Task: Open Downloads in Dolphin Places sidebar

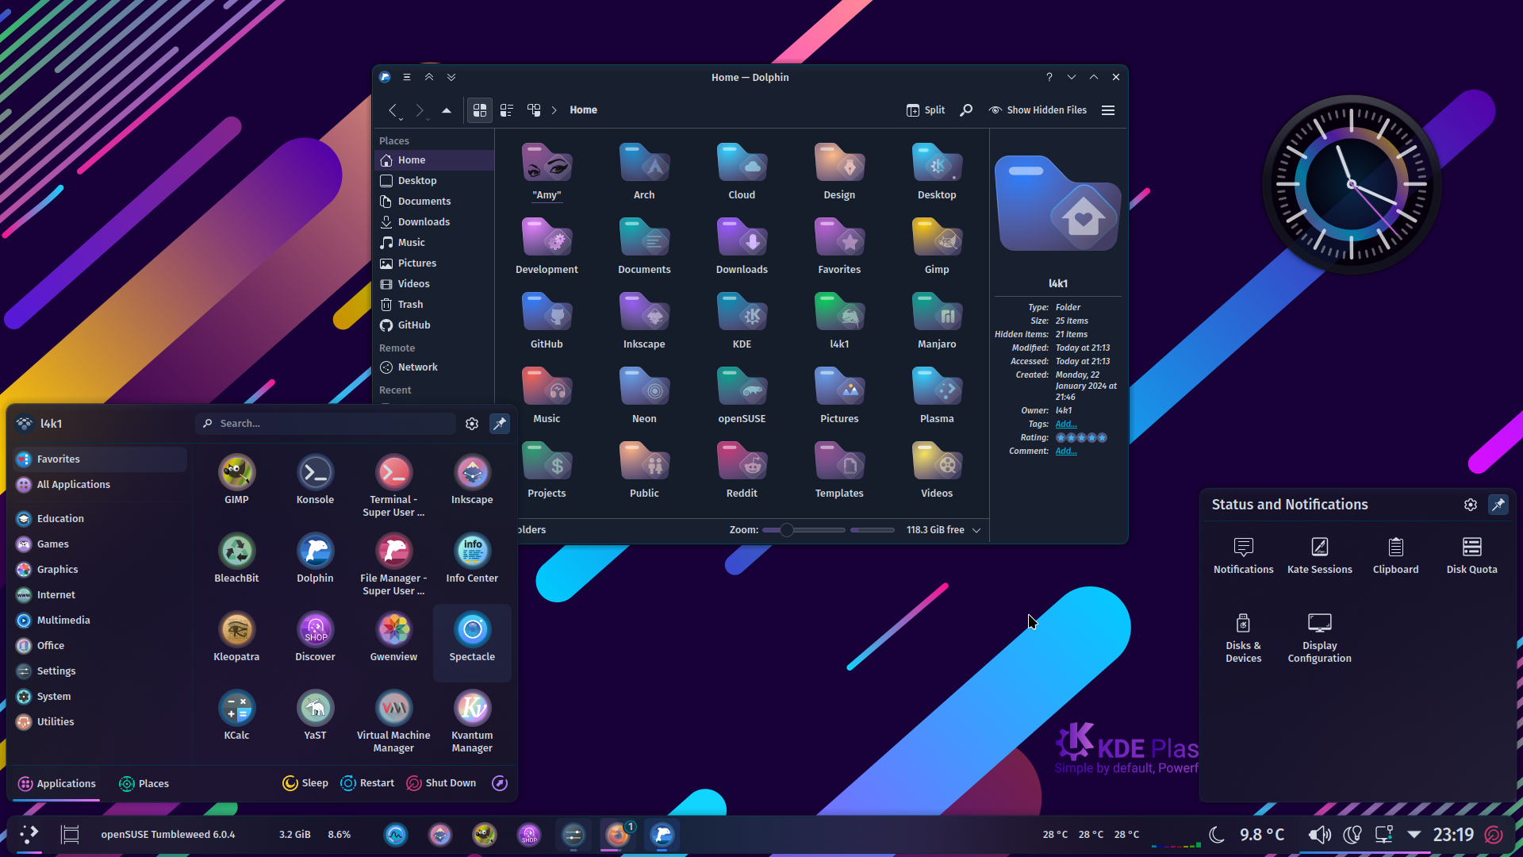Action: click(434, 222)
